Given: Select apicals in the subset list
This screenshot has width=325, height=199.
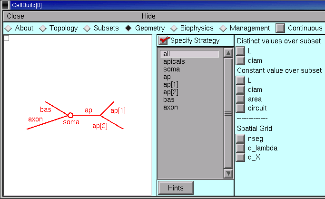Looking at the screenshot, I should point(174,61).
